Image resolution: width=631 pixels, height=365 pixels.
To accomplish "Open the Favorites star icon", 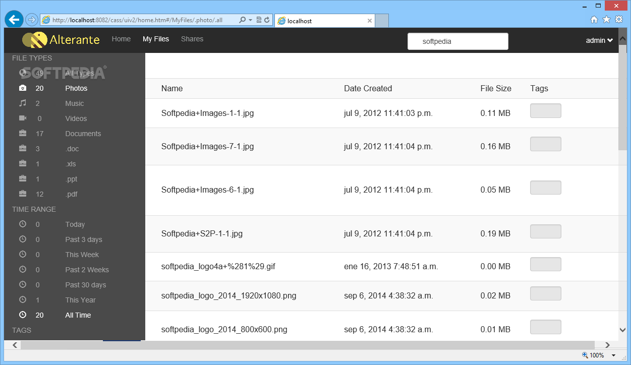I will [x=606, y=20].
